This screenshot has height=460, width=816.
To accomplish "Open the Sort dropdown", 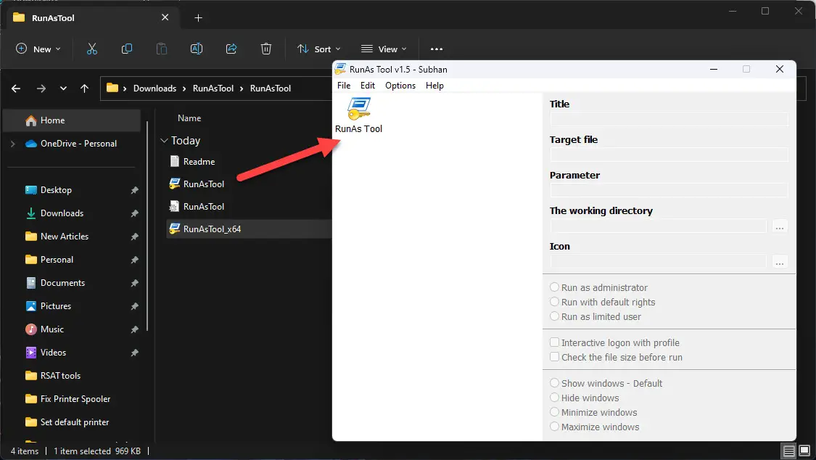I will pos(319,49).
